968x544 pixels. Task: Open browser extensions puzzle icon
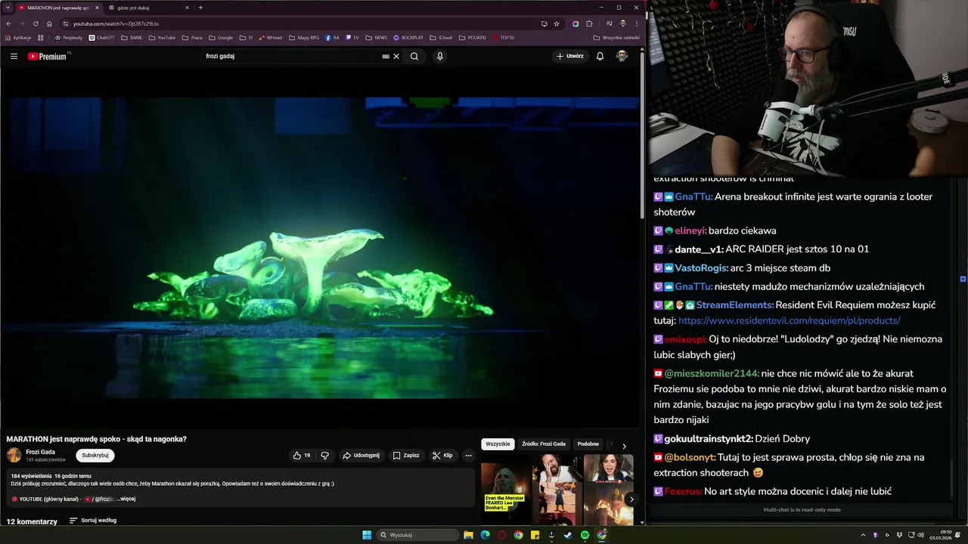point(589,23)
